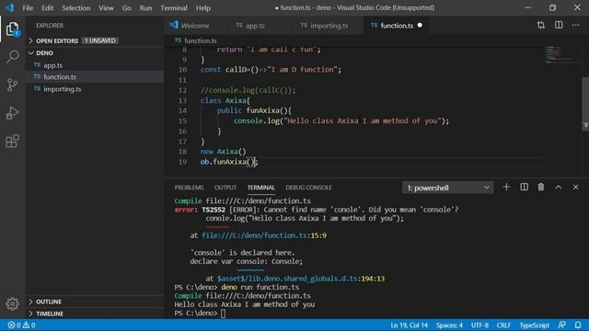The width and height of the screenshot is (589, 331).
Task: Open the Terminal menu
Action: tap(174, 8)
